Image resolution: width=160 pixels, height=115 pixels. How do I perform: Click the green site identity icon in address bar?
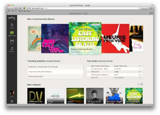point(24,8)
